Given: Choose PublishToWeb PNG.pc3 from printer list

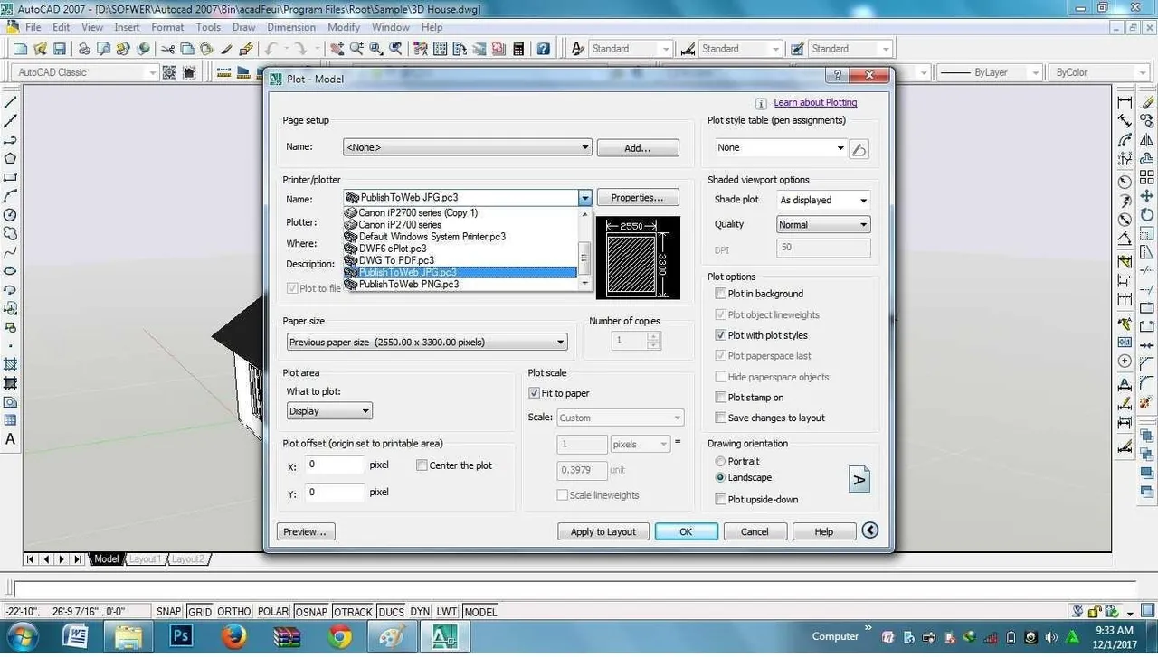Looking at the screenshot, I should click(460, 284).
